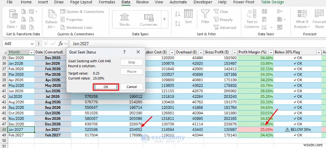Expand the Name Box dropdown
This screenshot has width=326, height=148.
coord(32,44)
